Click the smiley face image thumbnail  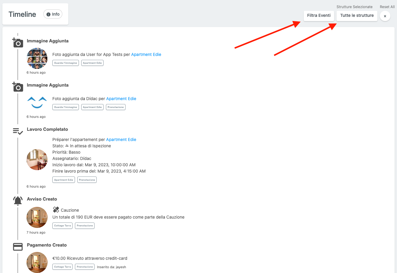point(37,103)
